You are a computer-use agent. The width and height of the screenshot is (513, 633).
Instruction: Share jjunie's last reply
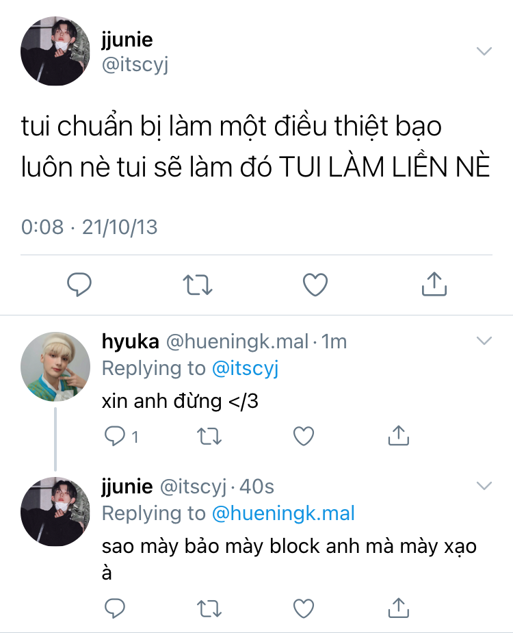tap(398, 608)
